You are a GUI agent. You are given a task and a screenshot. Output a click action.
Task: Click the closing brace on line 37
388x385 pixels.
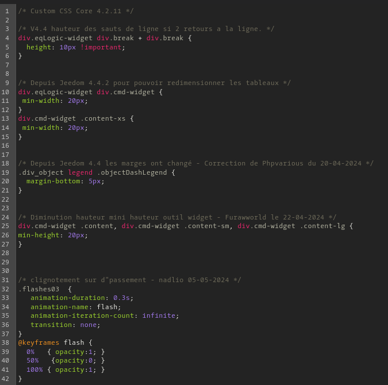point(20,334)
